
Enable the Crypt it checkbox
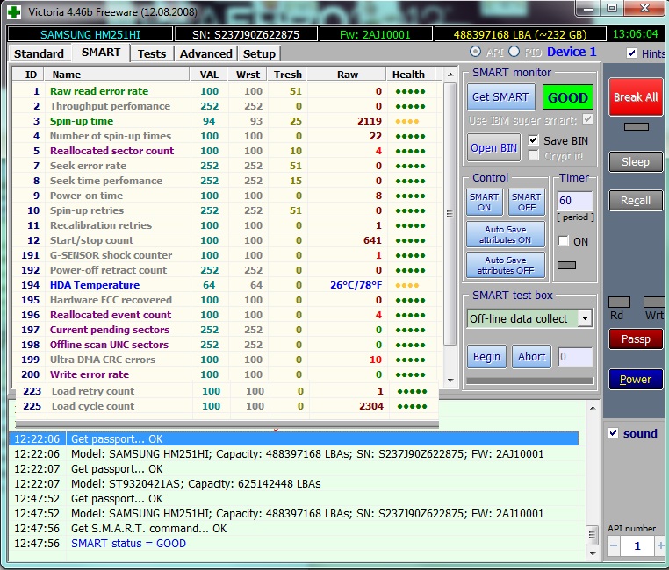[533, 155]
